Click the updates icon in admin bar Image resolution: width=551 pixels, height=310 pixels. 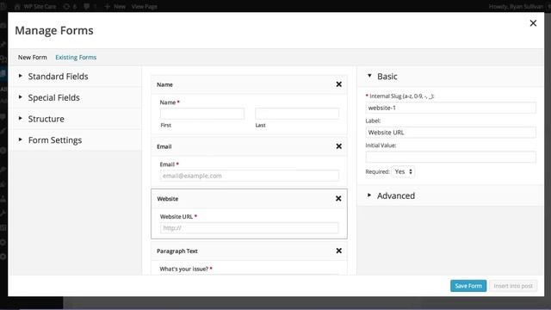(70, 6)
